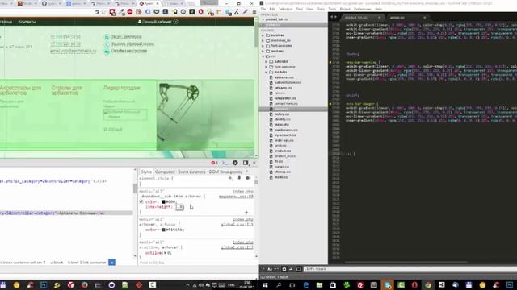Select Styles tab in DevTools
Screen dimensions: 517x290
(x=146, y=172)
